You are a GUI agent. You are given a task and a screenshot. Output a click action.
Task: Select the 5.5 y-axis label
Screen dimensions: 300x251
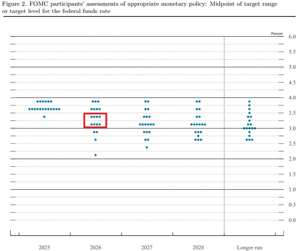[292, 52]
